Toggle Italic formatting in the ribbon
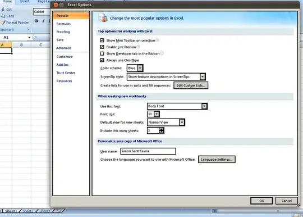This screenshot has height=217, width=303. pos(43,21)
